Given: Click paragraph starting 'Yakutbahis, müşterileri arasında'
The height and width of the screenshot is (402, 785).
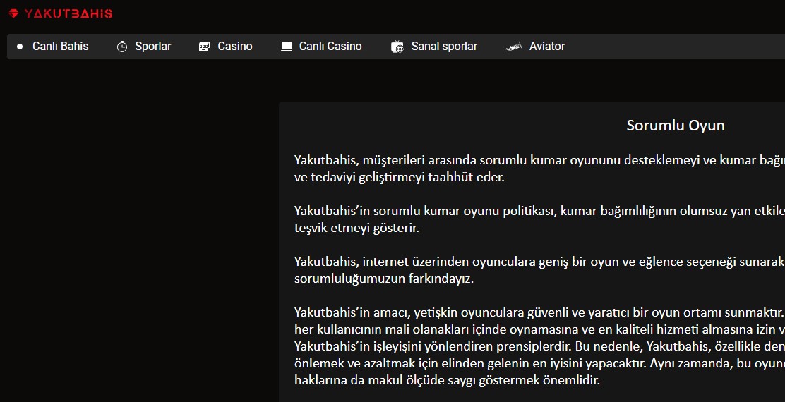Looking at the screenshot, I should click(x=539, y=169).
